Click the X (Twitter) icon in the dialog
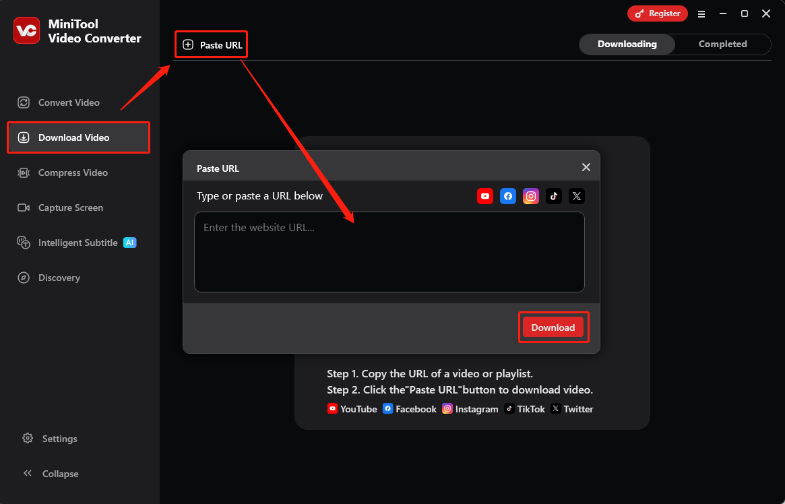 pos(576,196)
